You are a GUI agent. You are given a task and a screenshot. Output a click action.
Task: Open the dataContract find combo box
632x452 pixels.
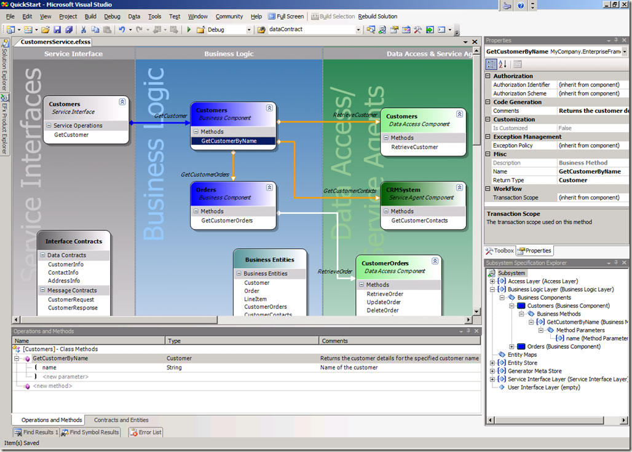tap(358, 29)
